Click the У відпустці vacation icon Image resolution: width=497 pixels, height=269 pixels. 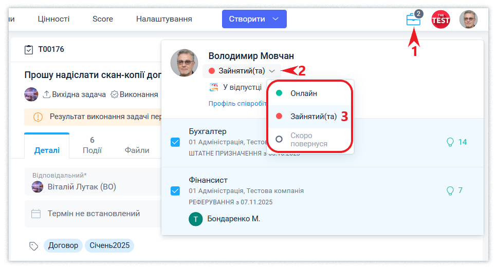click(x=214, y=87)
